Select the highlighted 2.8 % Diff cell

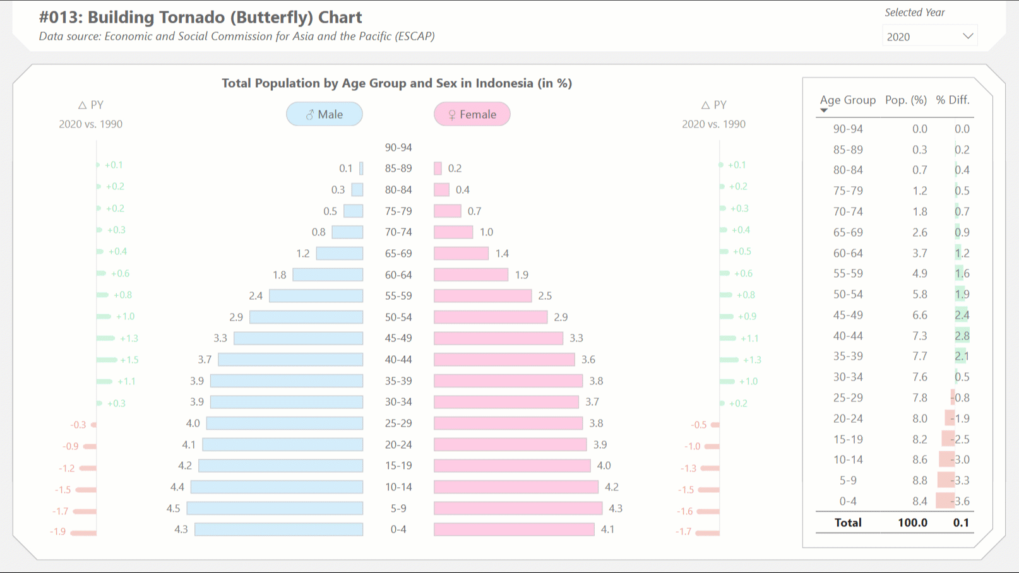click(963, 335)
